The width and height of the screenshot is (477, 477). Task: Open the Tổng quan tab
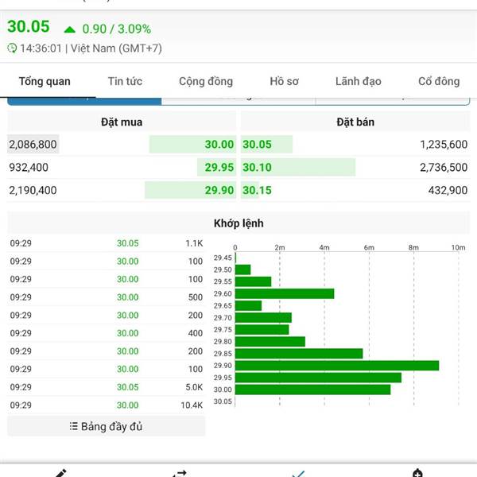(x=45, y=81)
